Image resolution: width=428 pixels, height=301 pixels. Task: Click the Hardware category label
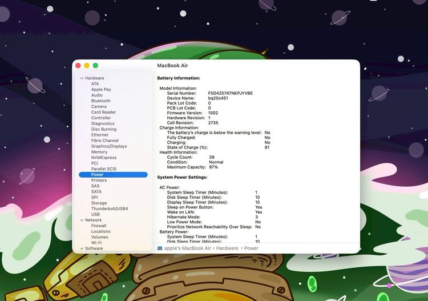coord(94,78)
